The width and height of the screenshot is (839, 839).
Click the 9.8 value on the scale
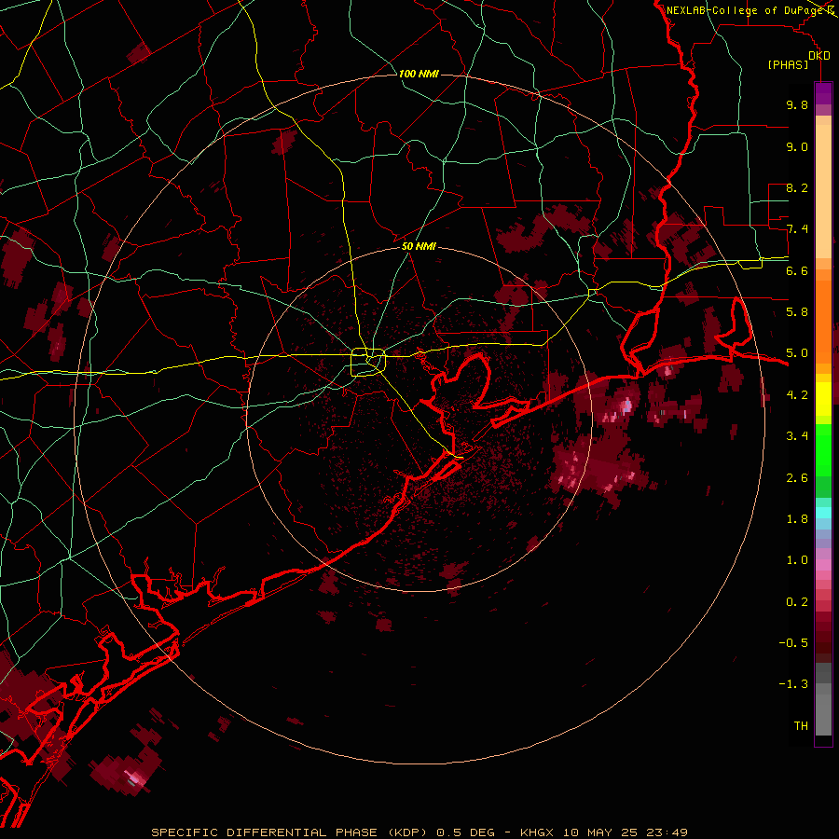coord(797,104)
